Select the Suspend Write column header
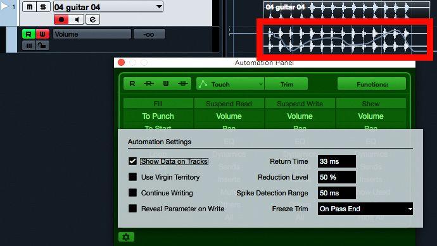Screen dimensions: 437x246 tap(300, 104)
